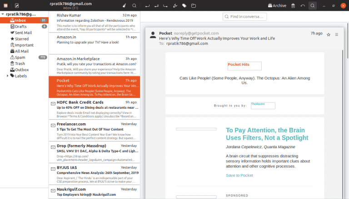Screen dimensions: 349x199
Task: Click envelope icon on BYJUS IAS row
Action: (x=53, y=169)
